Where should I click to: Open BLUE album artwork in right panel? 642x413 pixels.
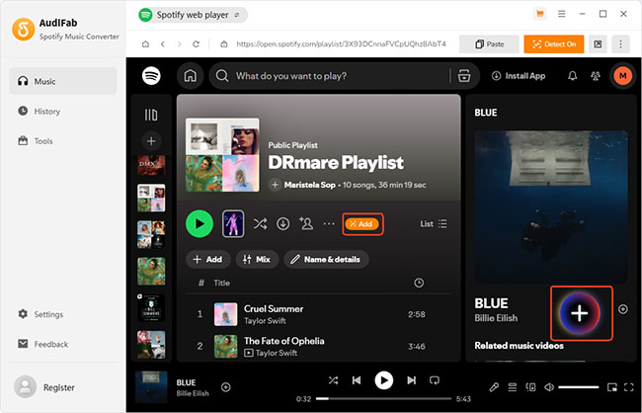[551, 206]
